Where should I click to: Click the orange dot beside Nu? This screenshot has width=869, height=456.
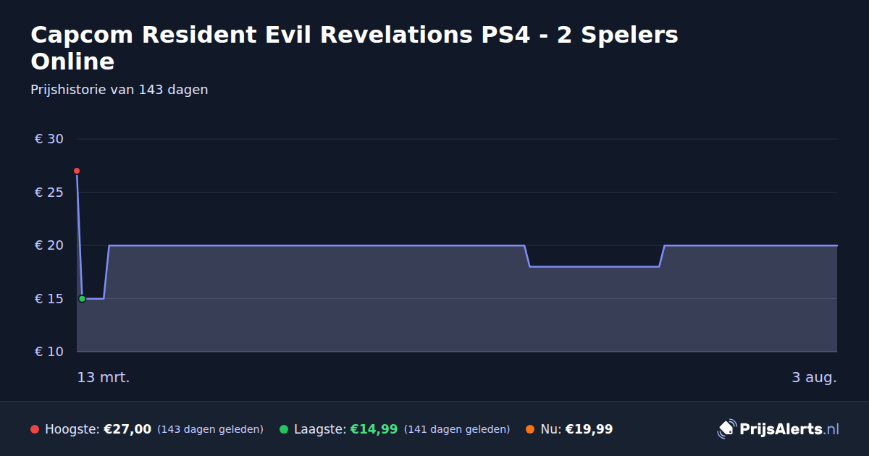530,429
